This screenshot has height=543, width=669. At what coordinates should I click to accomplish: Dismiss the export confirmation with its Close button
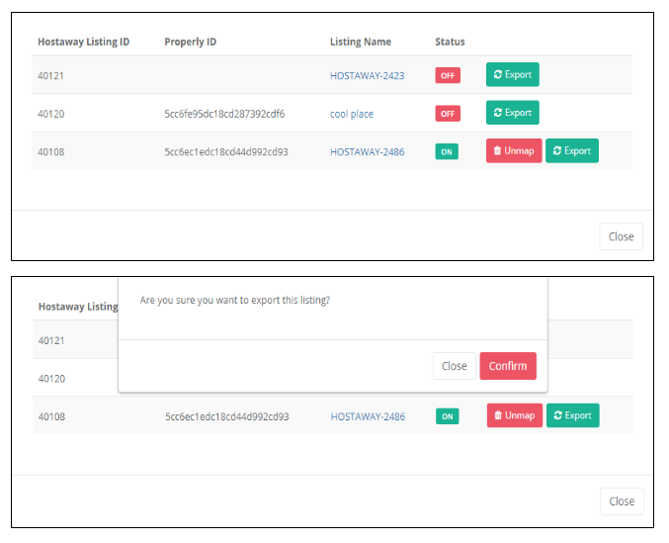click(x=454, y=366)
